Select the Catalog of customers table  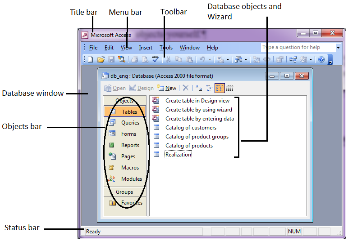191,128
